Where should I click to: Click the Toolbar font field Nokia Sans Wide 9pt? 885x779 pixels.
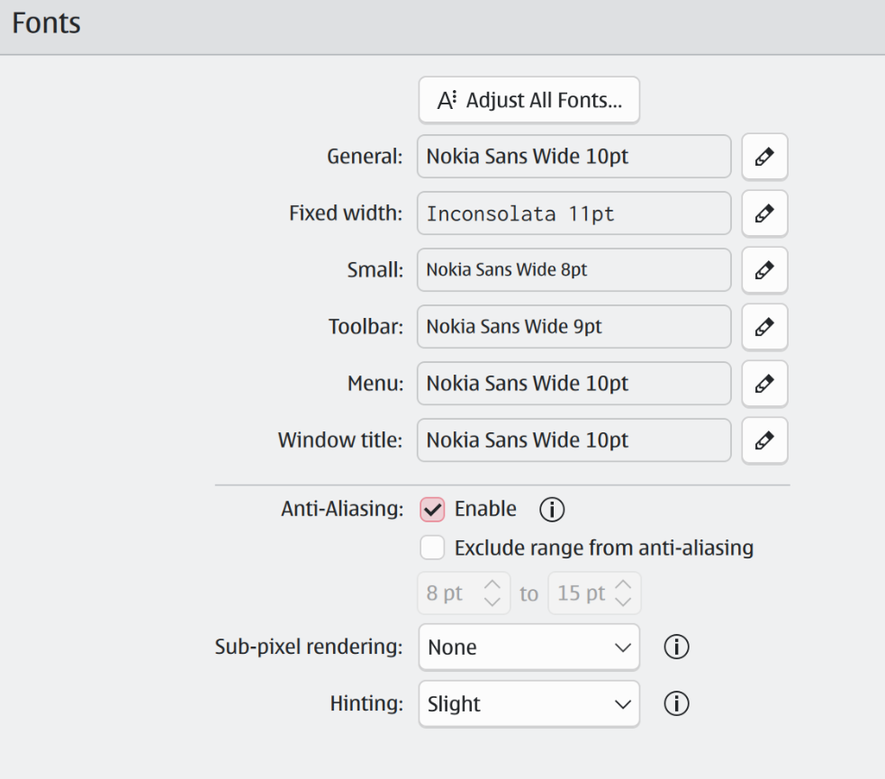574,327
